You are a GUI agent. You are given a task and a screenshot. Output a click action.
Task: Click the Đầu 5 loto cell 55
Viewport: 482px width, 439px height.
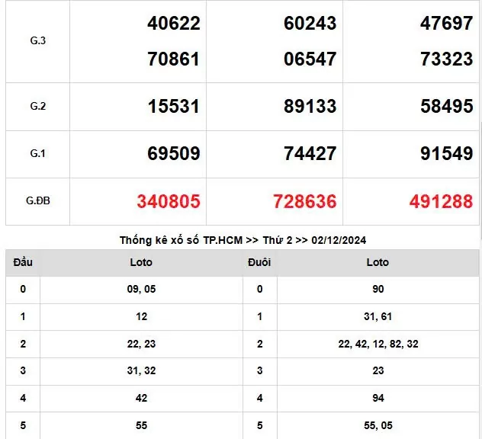[141, 425]
